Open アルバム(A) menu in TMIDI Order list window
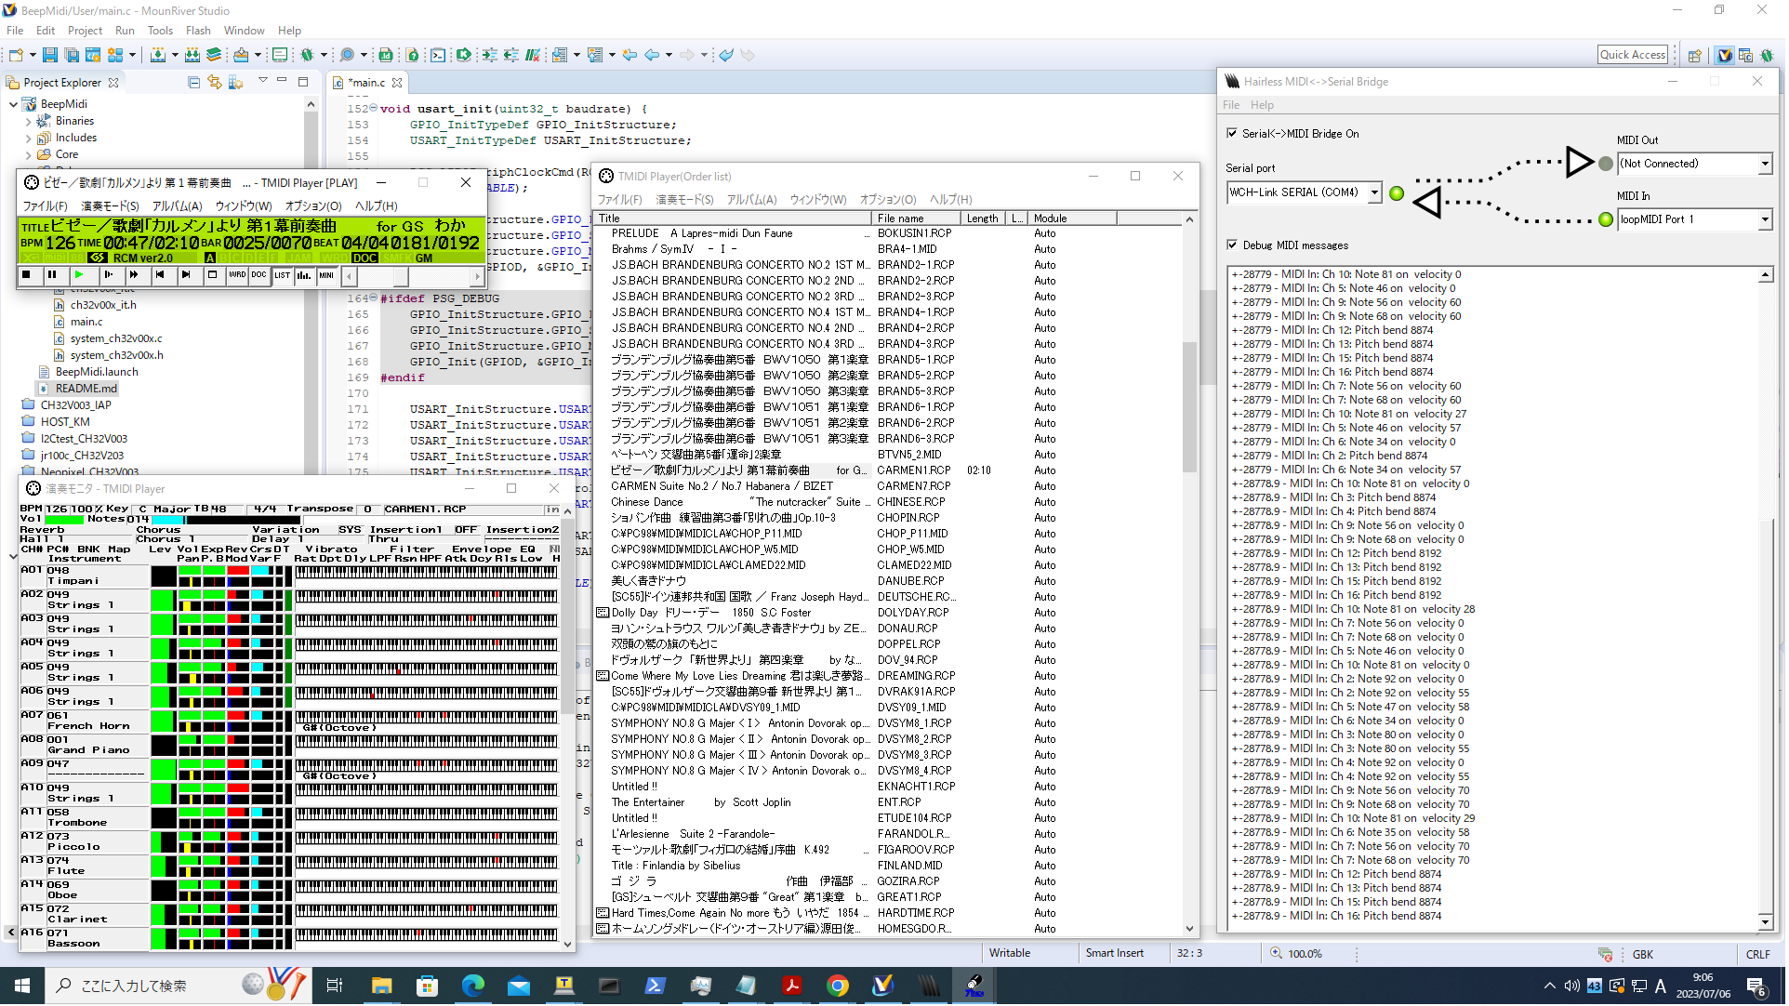 click(751, 200)
